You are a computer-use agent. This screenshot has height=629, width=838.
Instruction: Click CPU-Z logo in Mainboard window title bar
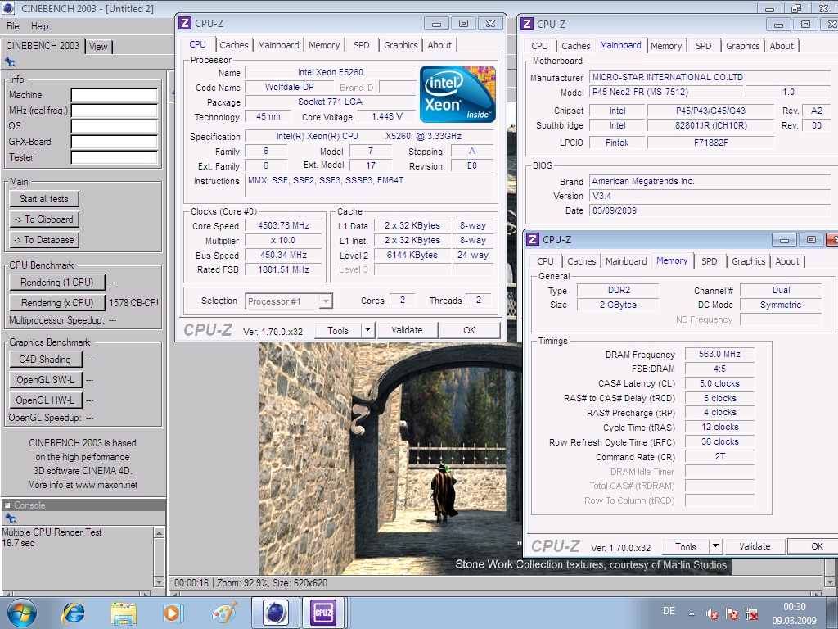(x=527, y=24)
